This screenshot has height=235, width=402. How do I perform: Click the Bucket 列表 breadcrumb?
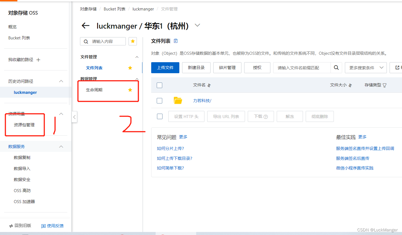coord(115,9)
